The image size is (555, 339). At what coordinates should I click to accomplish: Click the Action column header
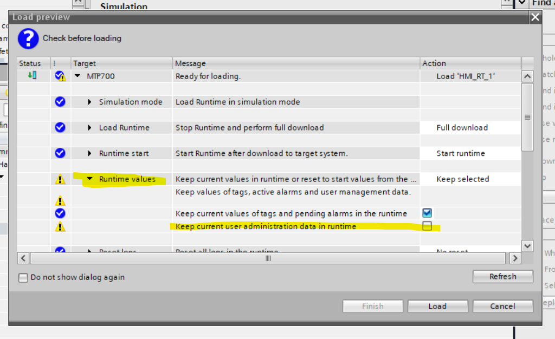coord(434,63)
